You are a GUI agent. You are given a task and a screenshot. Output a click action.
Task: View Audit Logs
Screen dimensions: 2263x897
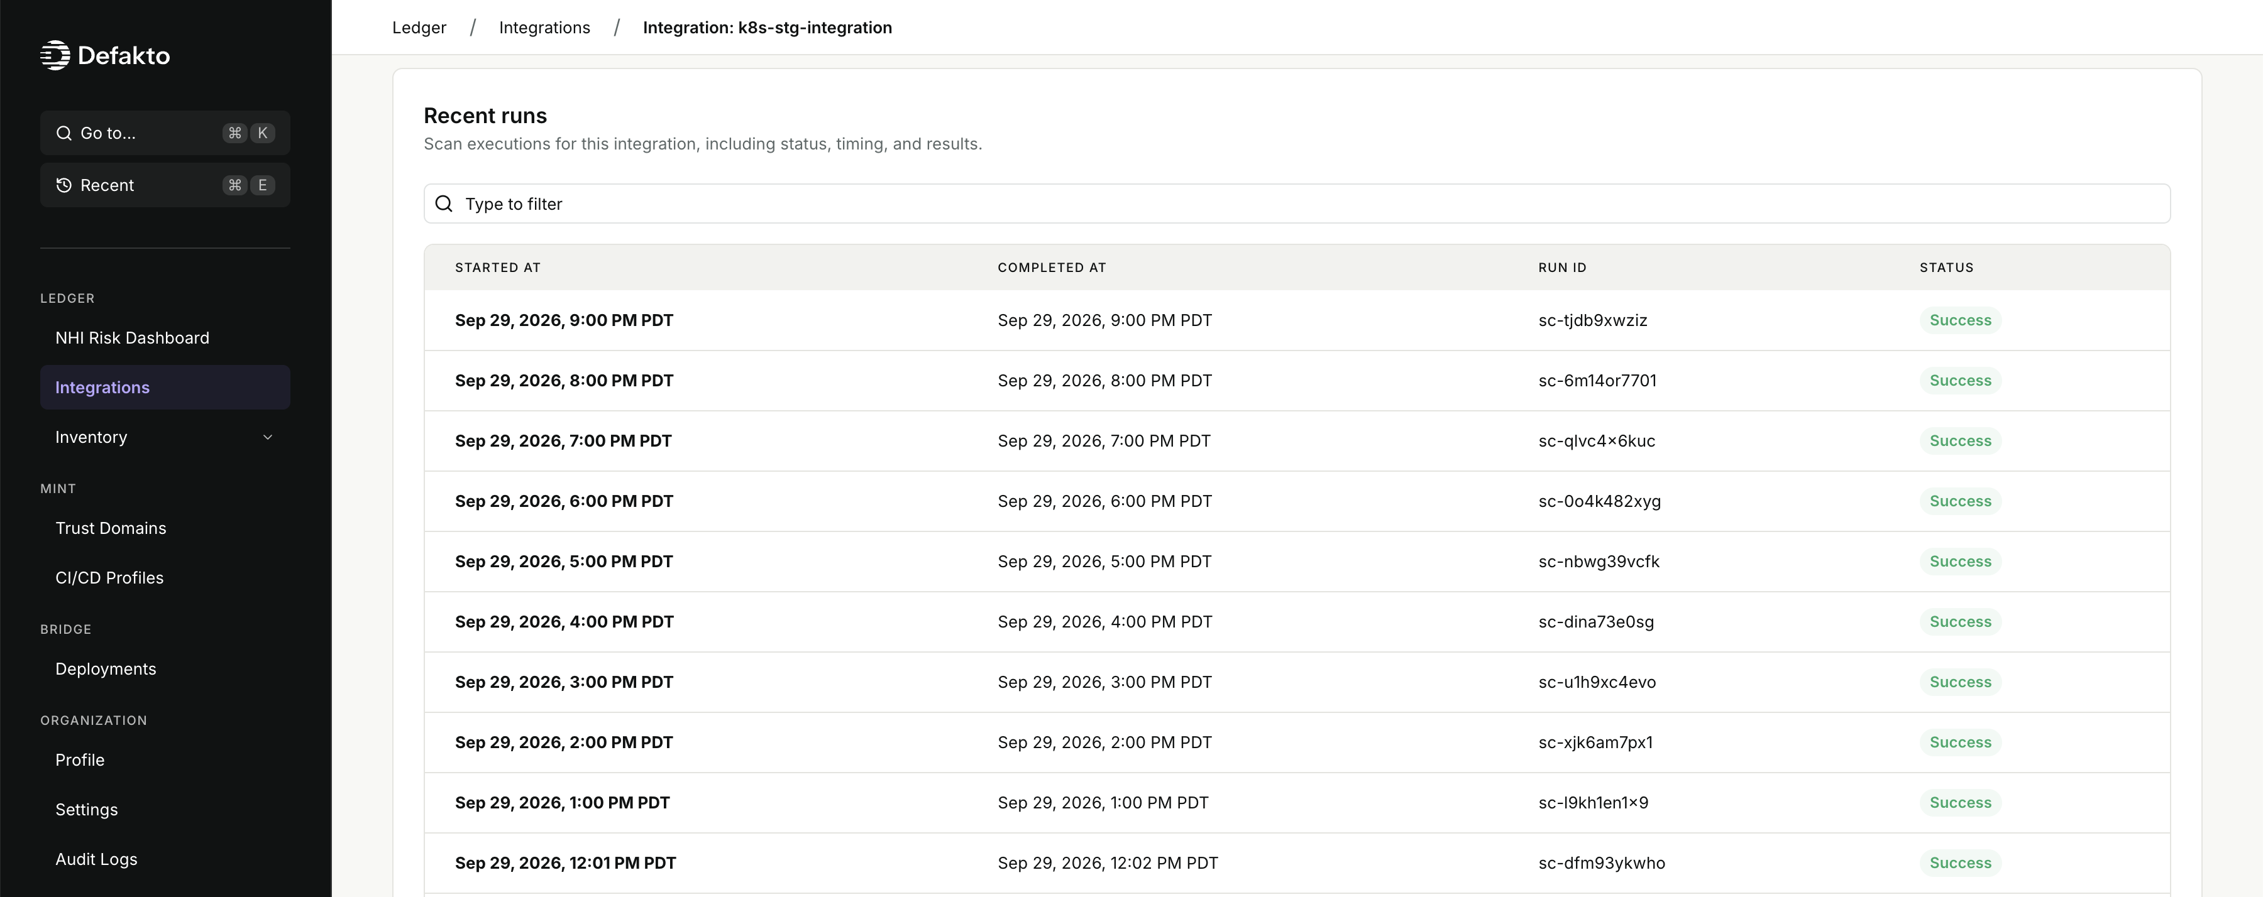coord(165,859)
